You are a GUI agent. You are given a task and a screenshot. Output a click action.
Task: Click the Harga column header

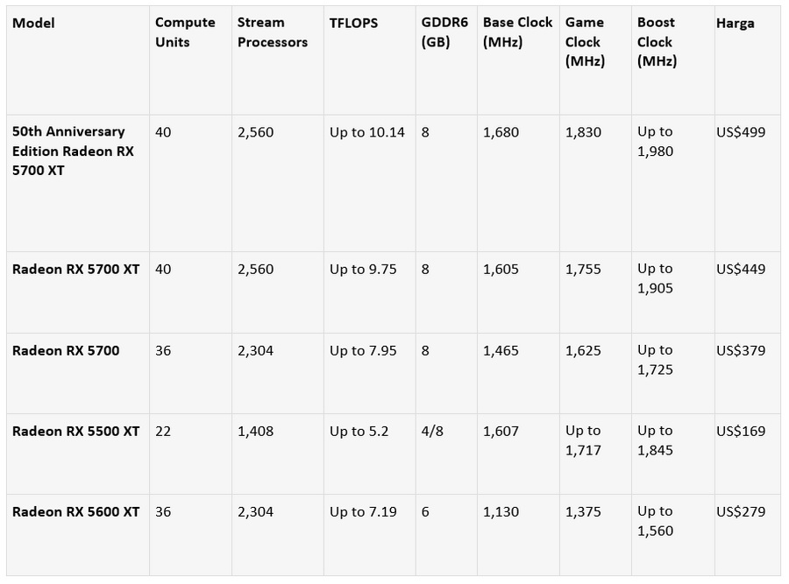pyautogui.click(x=735, y=23)
